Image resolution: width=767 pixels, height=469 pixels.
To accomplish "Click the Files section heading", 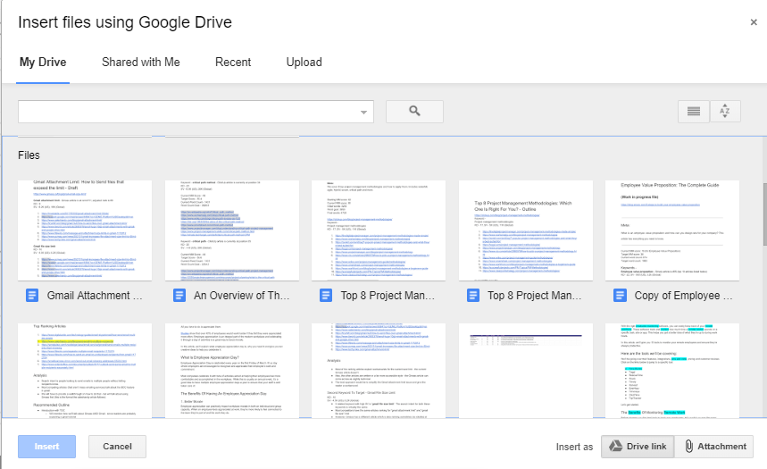I will (x=29, y=155).
